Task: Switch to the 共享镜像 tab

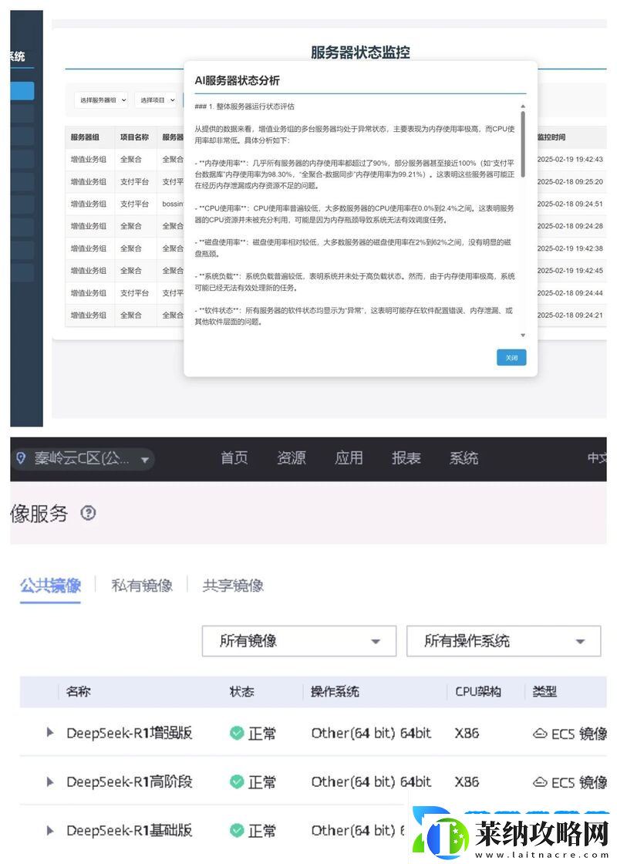Action: tap(233, 586)
